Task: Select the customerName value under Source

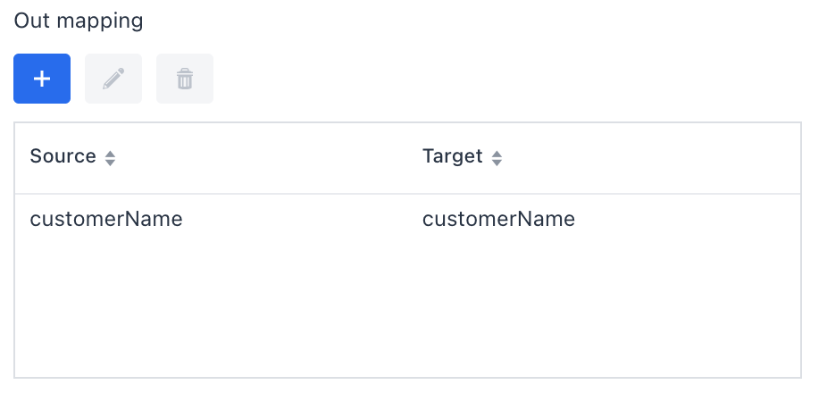Action: click(x=105, y=219)
